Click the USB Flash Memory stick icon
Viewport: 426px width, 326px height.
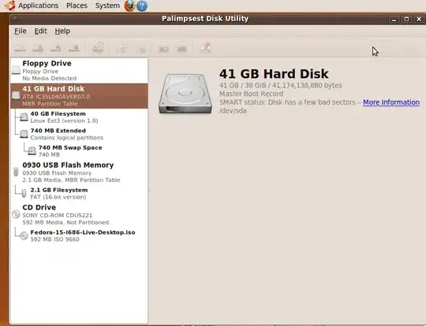[x=16, y=172]
